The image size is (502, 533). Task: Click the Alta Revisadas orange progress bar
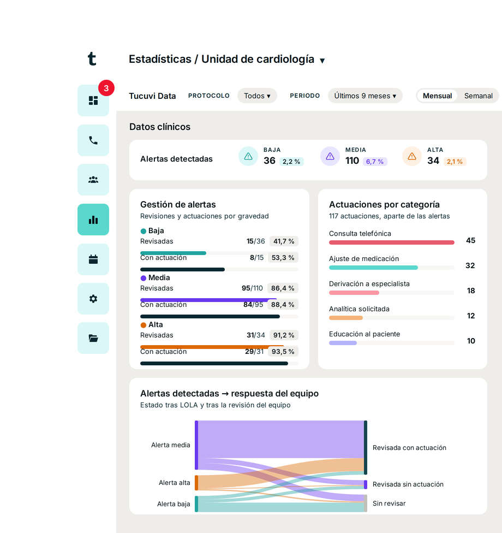coord(212,347)
